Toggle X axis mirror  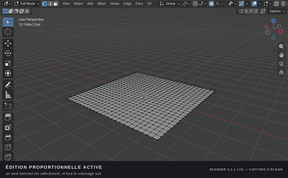[x=246, y=11]
